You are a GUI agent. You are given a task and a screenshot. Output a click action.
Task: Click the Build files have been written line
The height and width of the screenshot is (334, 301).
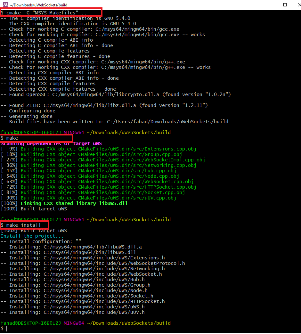point(114,122)
